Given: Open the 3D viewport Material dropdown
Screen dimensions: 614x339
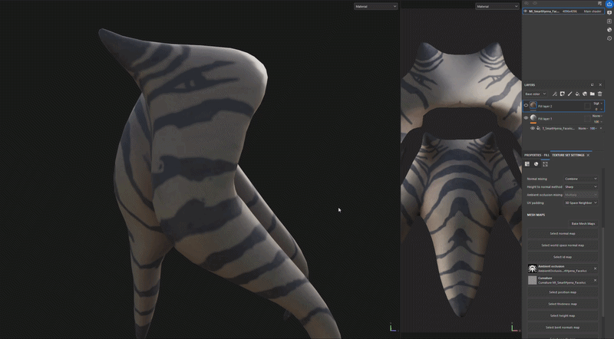Looking at the screenshot, I should (375, 6).
